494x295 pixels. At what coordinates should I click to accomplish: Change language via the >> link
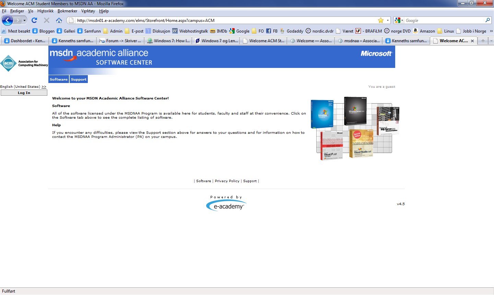click(x=44, y=87)
